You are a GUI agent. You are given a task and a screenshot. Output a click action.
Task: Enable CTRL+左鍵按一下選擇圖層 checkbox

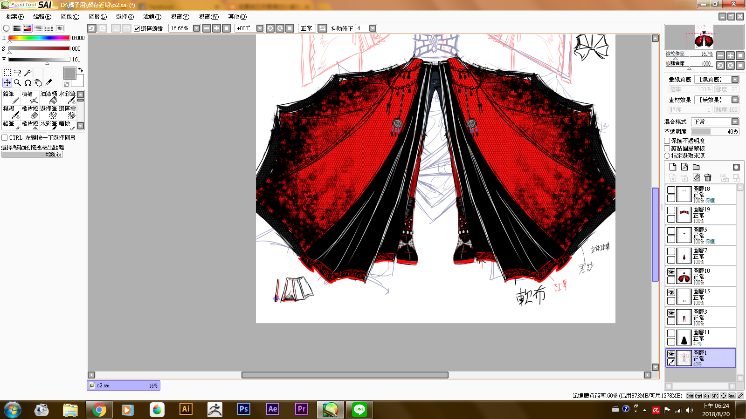(4, 137)
